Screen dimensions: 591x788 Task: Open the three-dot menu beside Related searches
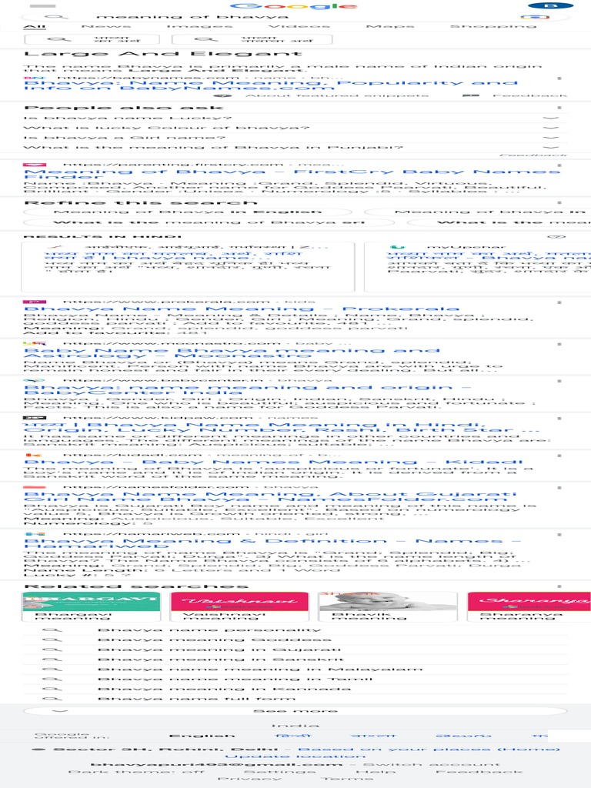[559, 586]
